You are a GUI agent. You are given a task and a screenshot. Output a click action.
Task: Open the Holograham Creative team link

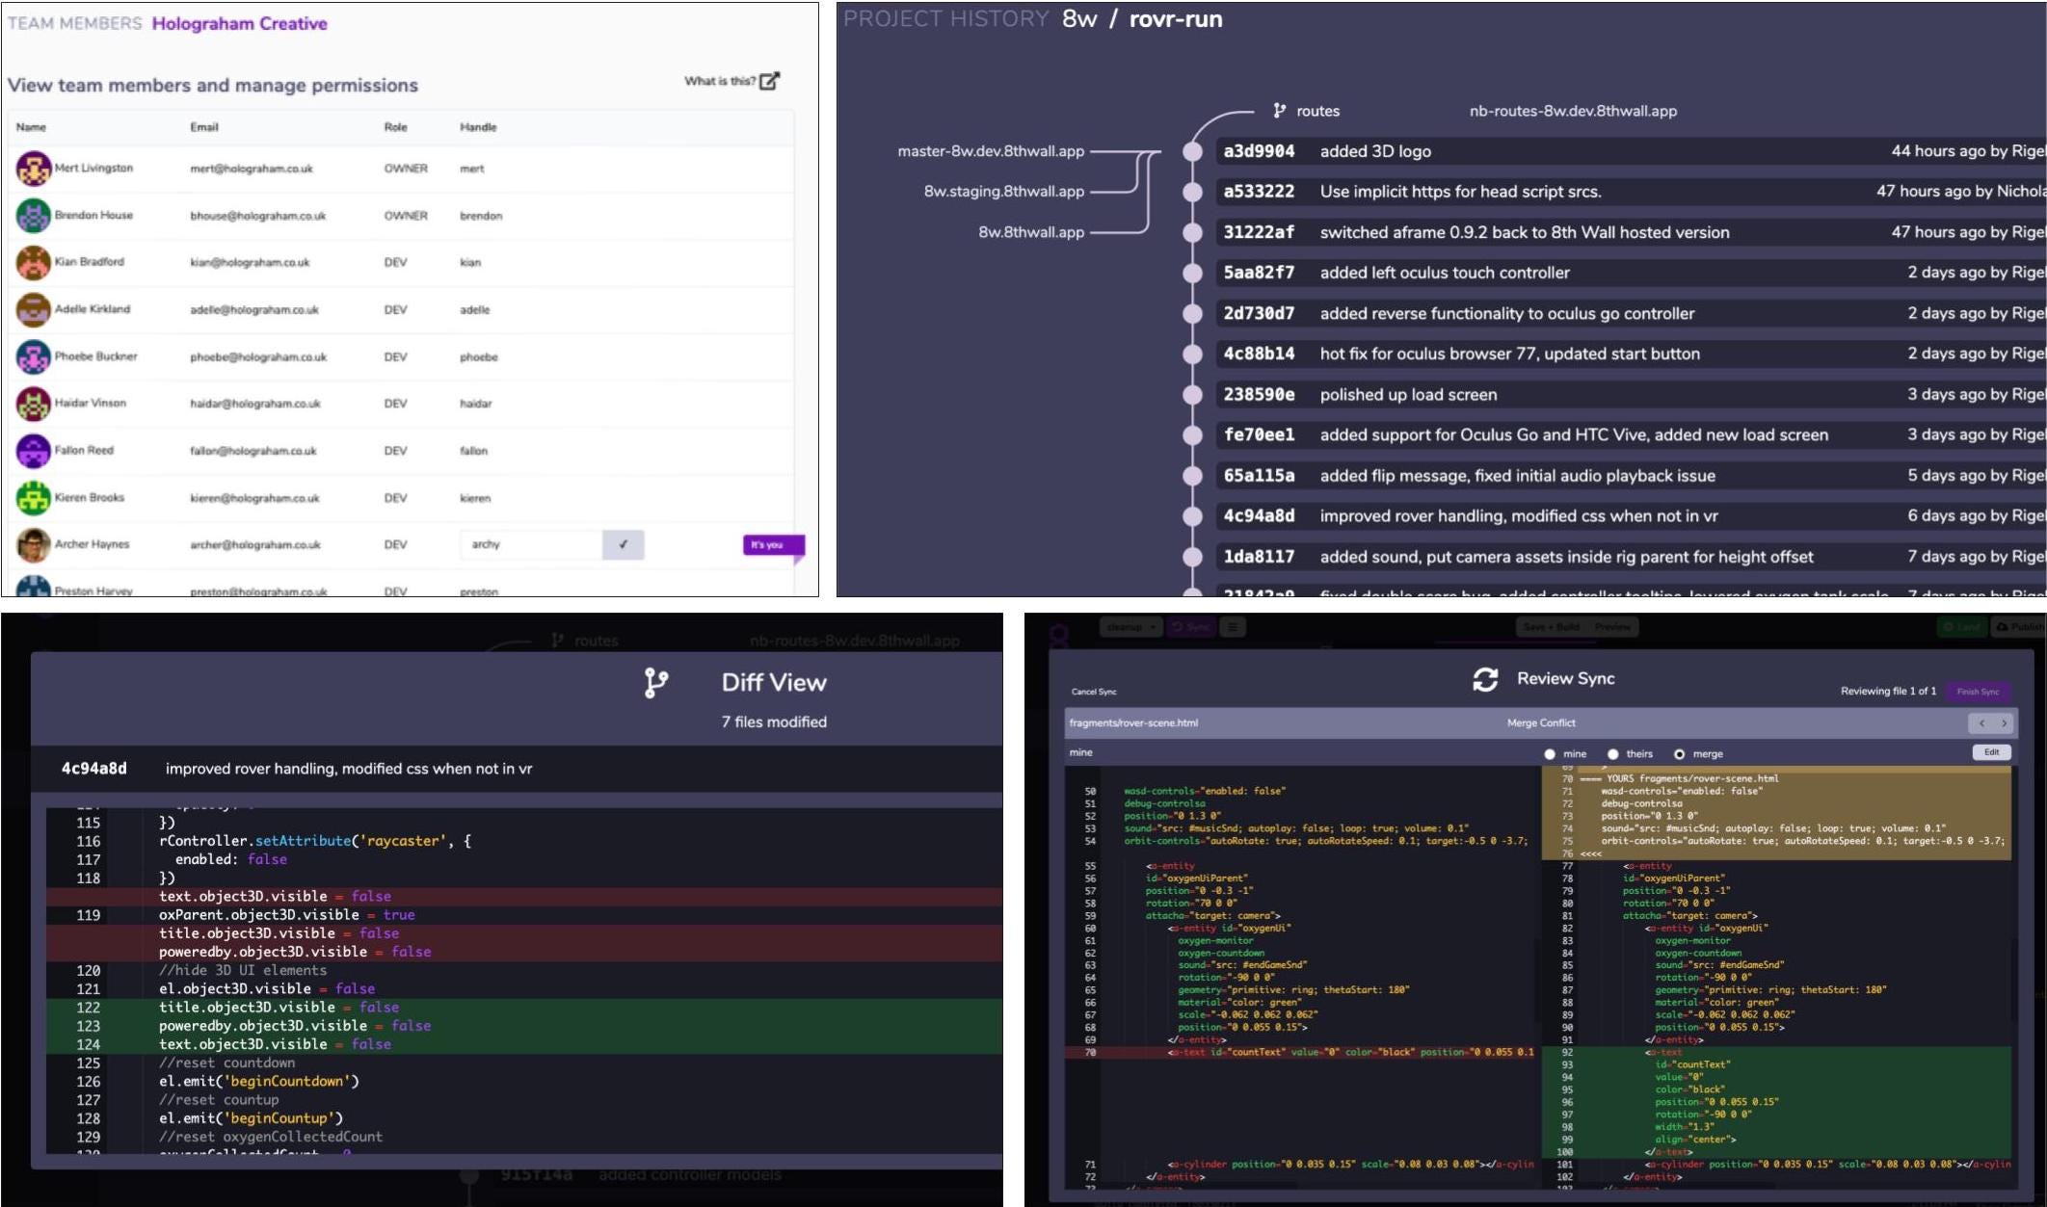click(x=239, y=24)
